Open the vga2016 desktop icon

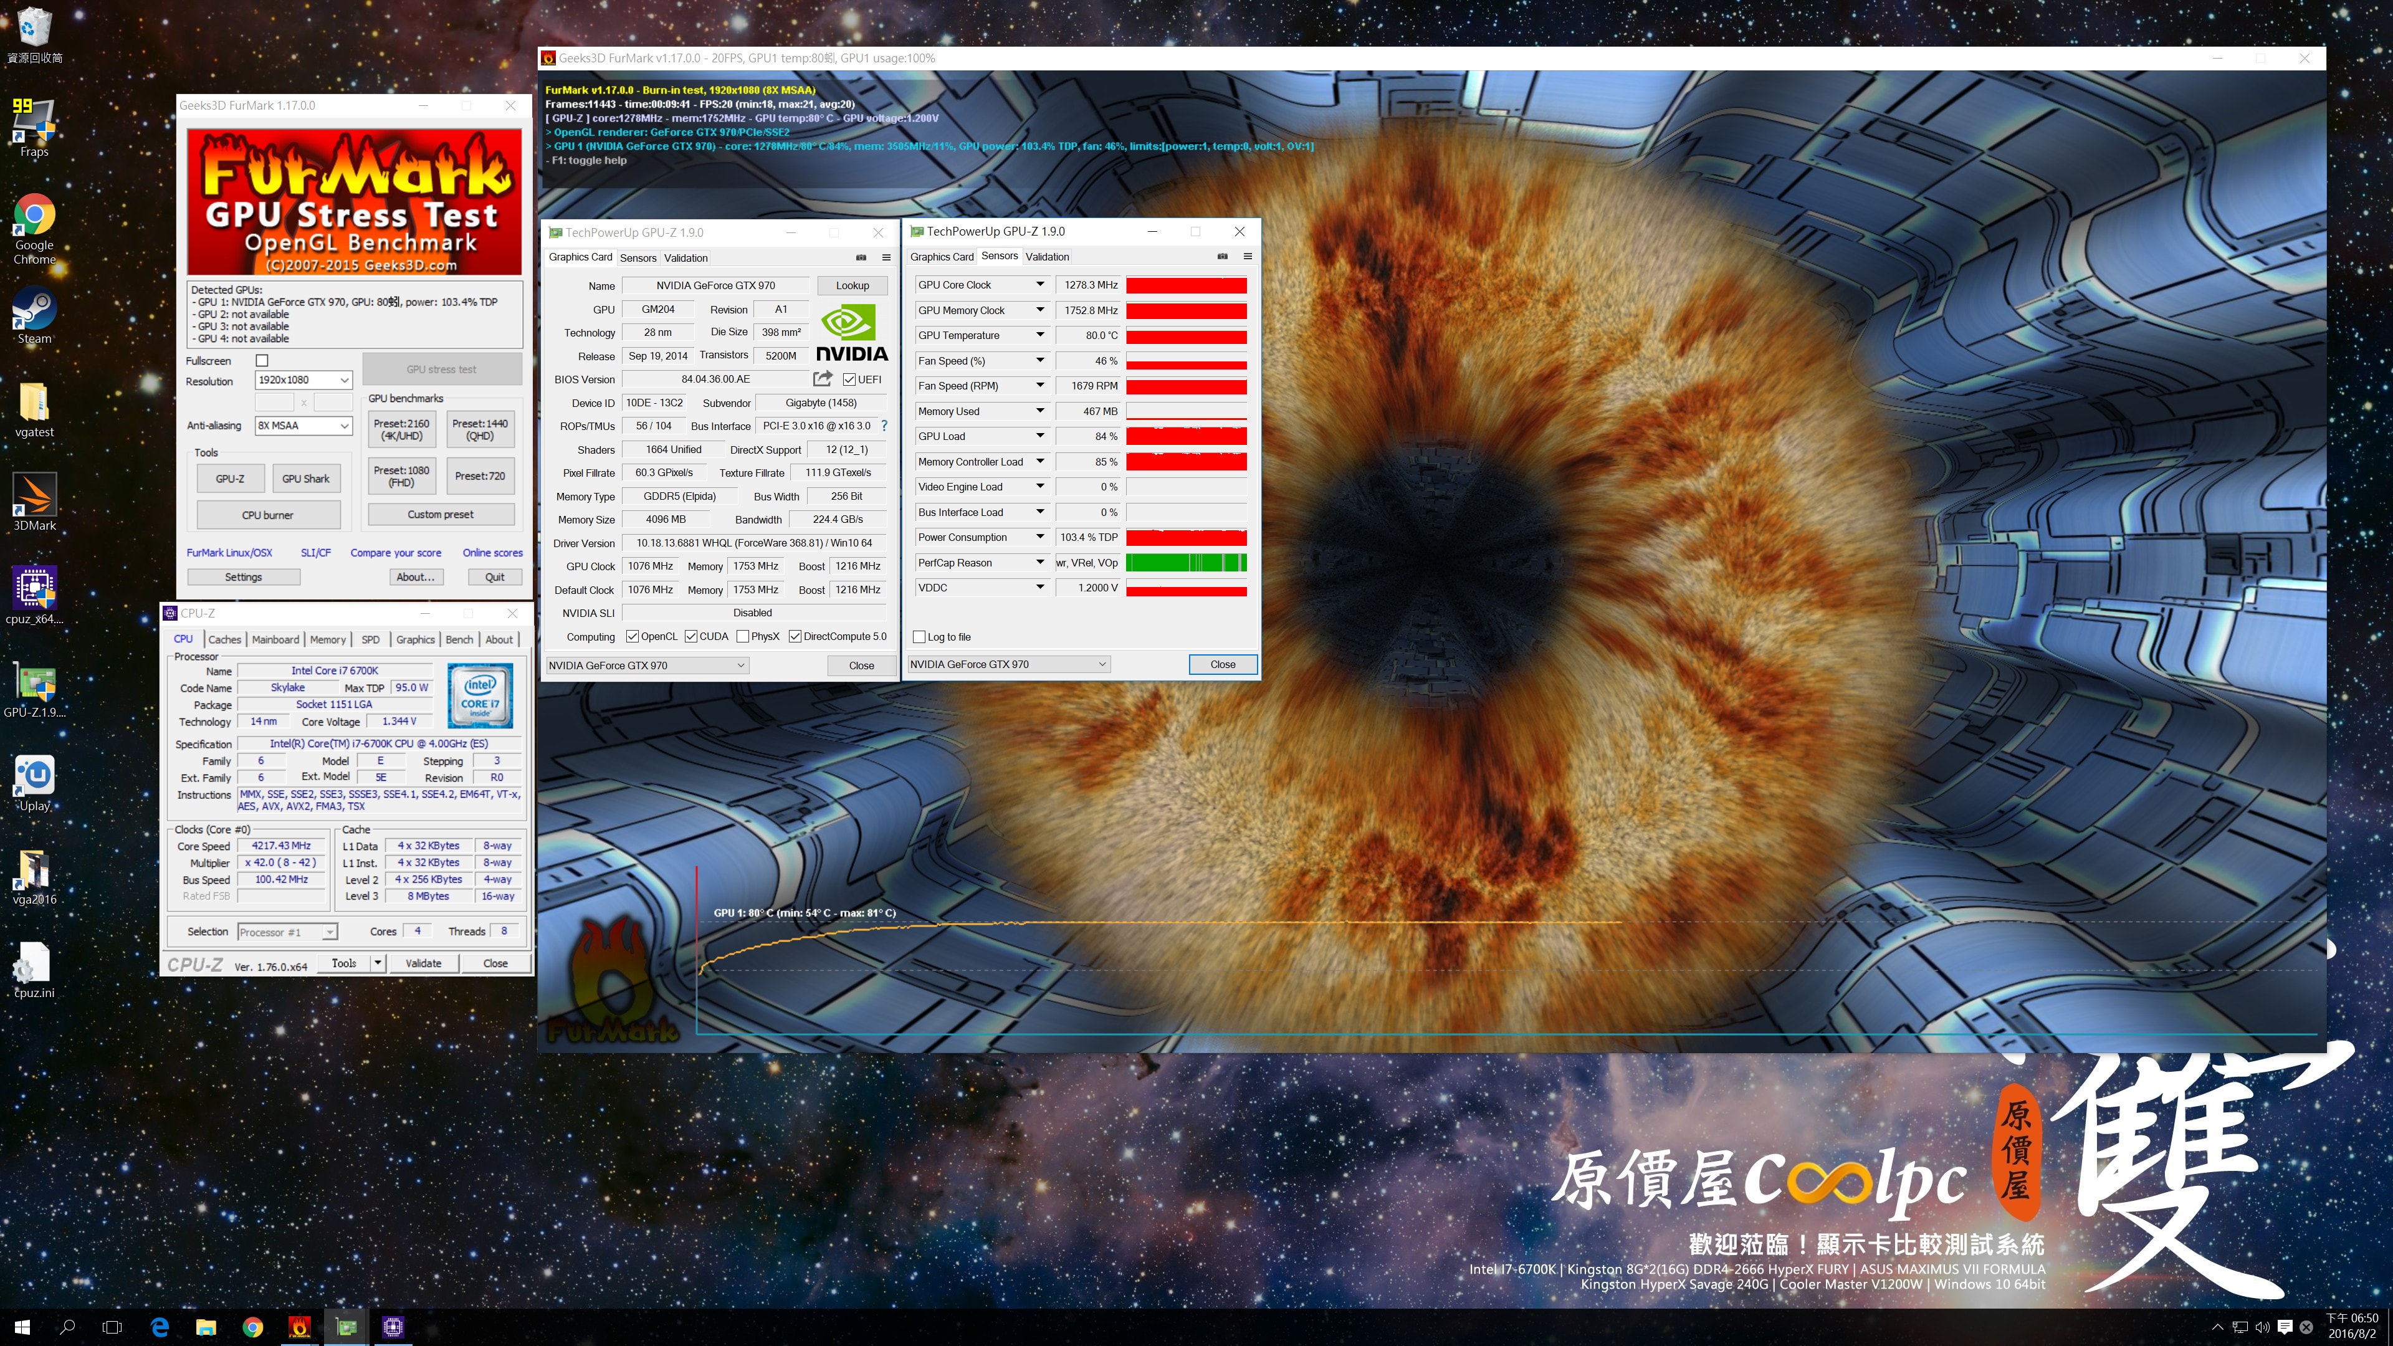pyautogui.click(x=34, y=877)
